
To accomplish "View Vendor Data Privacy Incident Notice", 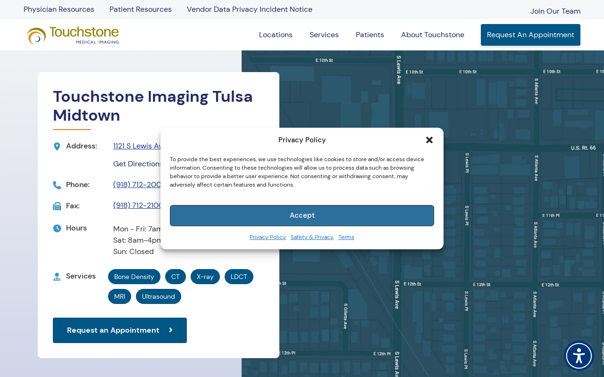I will click(x=250, y=9).
